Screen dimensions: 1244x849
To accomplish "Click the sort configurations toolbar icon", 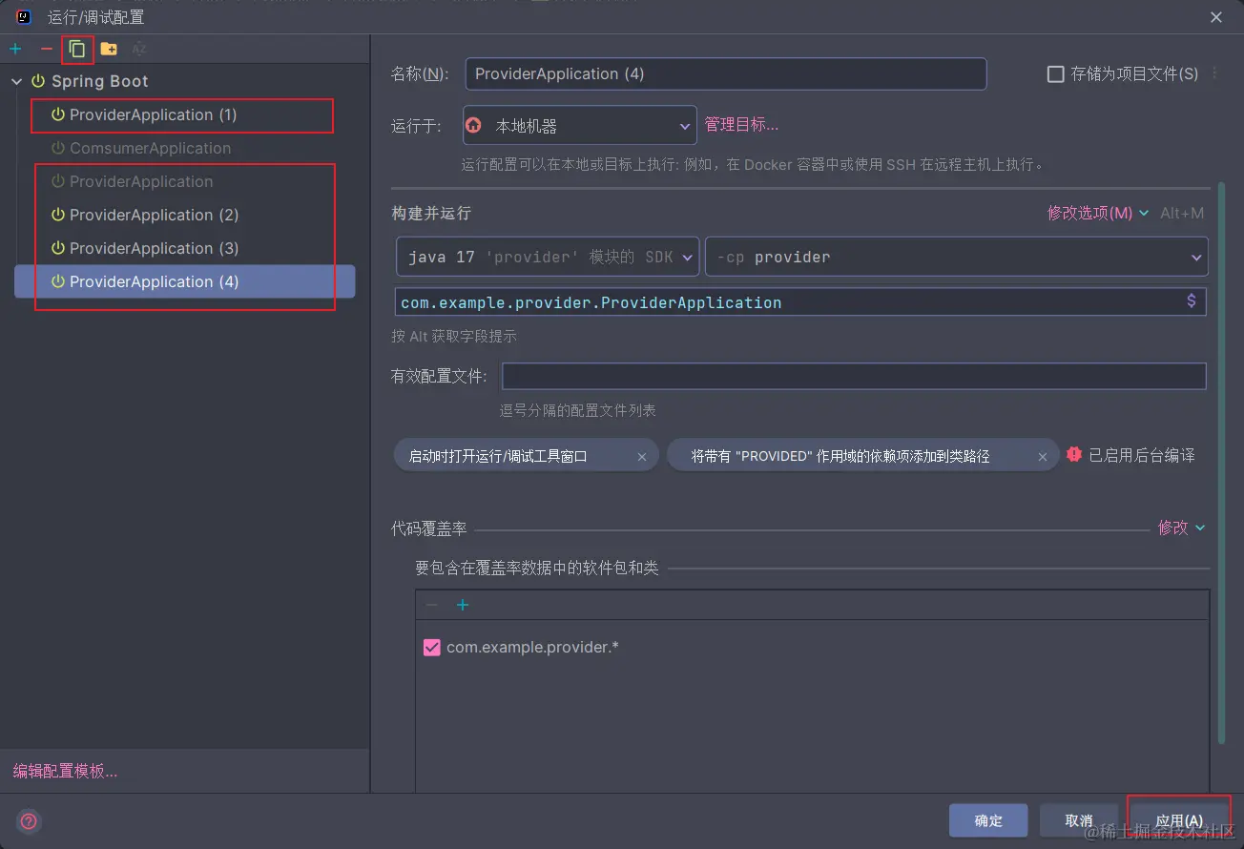I will click(139, 49).
